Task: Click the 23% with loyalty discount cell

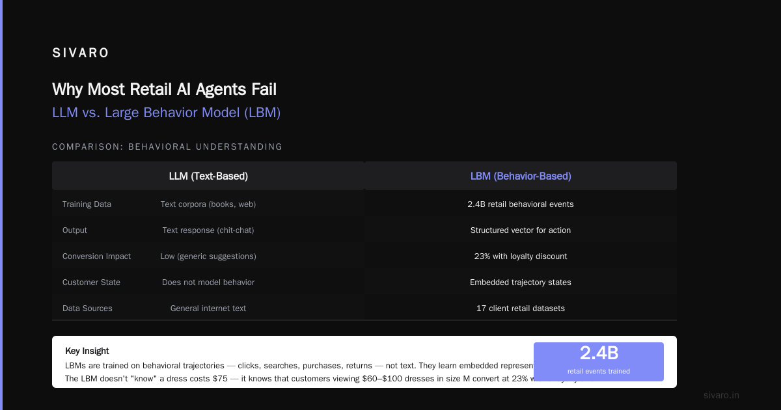Action: click(521, 256)
